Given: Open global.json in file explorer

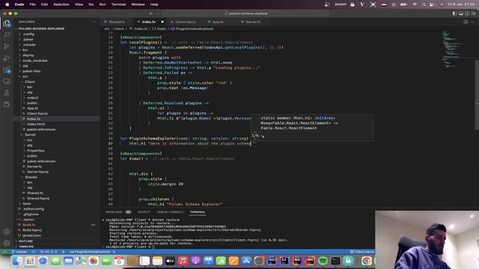Looking at the screenshot, I should [57, 235].
